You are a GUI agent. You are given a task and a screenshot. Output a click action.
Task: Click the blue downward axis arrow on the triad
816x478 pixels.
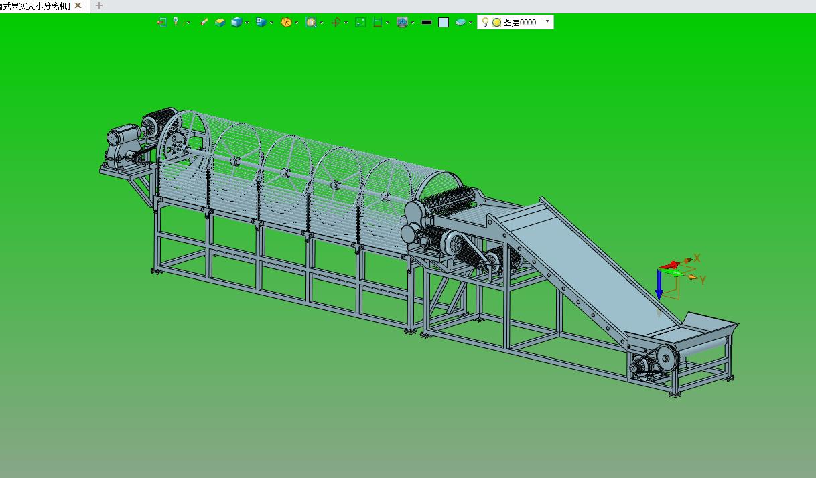click(x=659, y=287)
